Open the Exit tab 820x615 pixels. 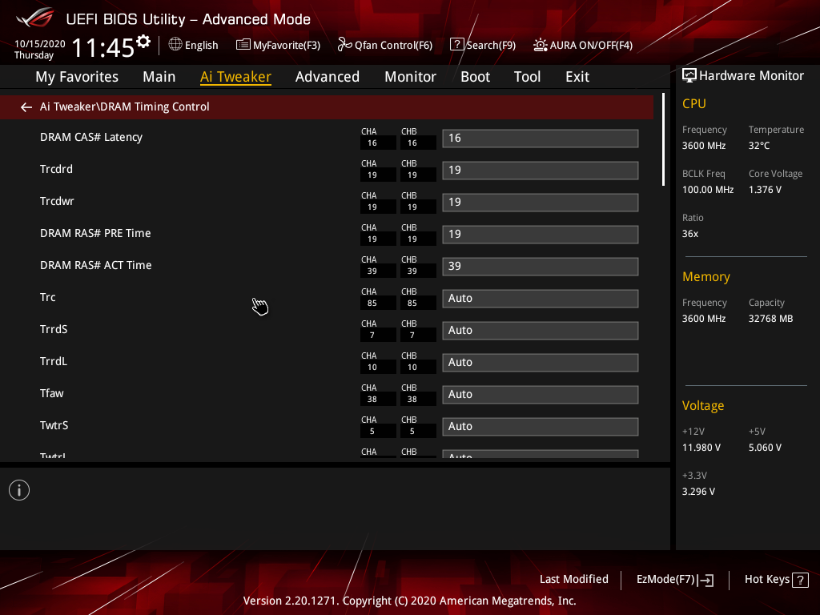coord(577,77)
